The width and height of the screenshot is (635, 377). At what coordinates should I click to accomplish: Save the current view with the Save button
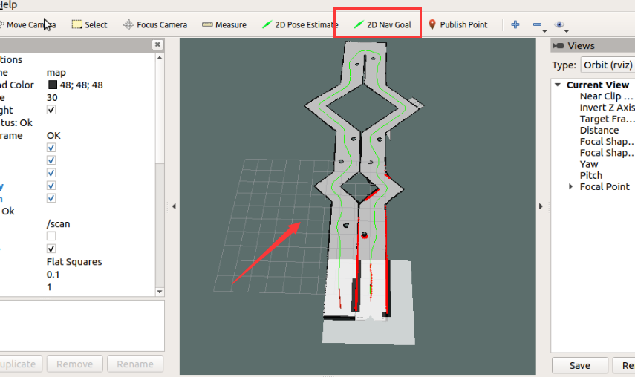(x=579, y=365)
